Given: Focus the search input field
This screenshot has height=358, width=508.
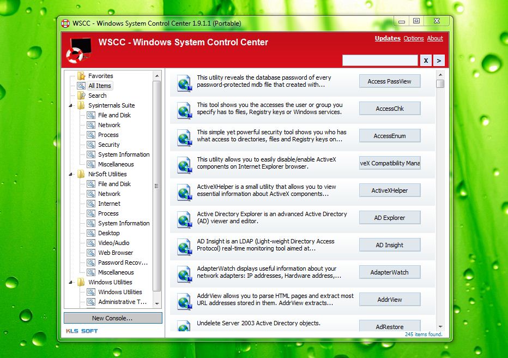Looking at the screenshot, I should point(380,61).
